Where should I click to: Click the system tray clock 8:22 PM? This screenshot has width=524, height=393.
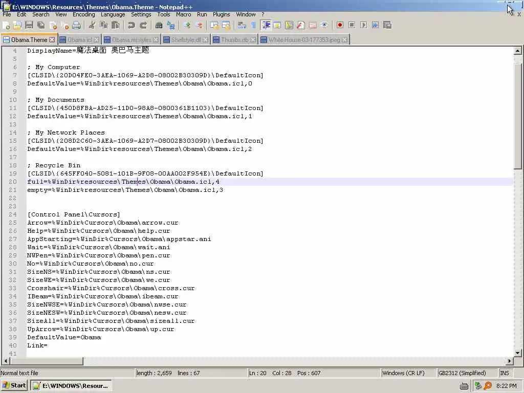(506, 386)
